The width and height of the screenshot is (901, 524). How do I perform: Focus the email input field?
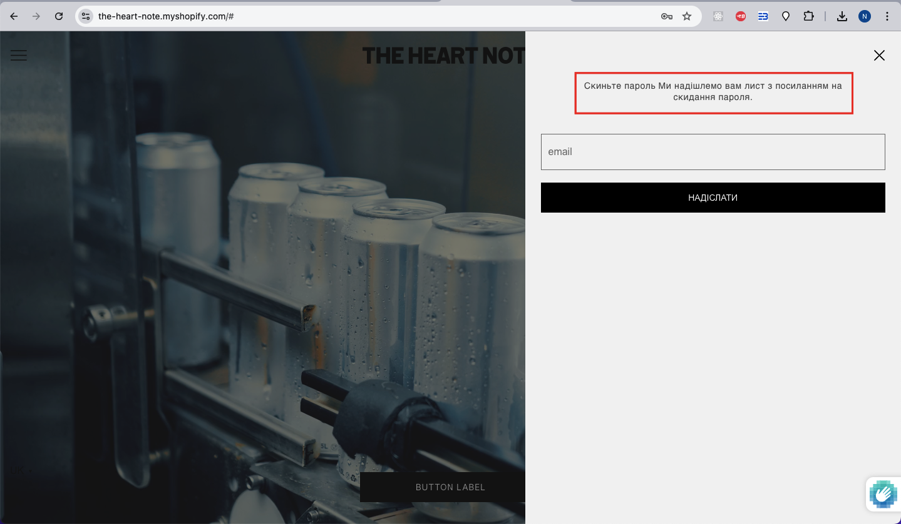pos(713,151)
